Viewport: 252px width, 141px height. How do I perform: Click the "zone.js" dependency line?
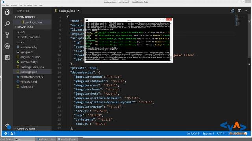(90, 124)
